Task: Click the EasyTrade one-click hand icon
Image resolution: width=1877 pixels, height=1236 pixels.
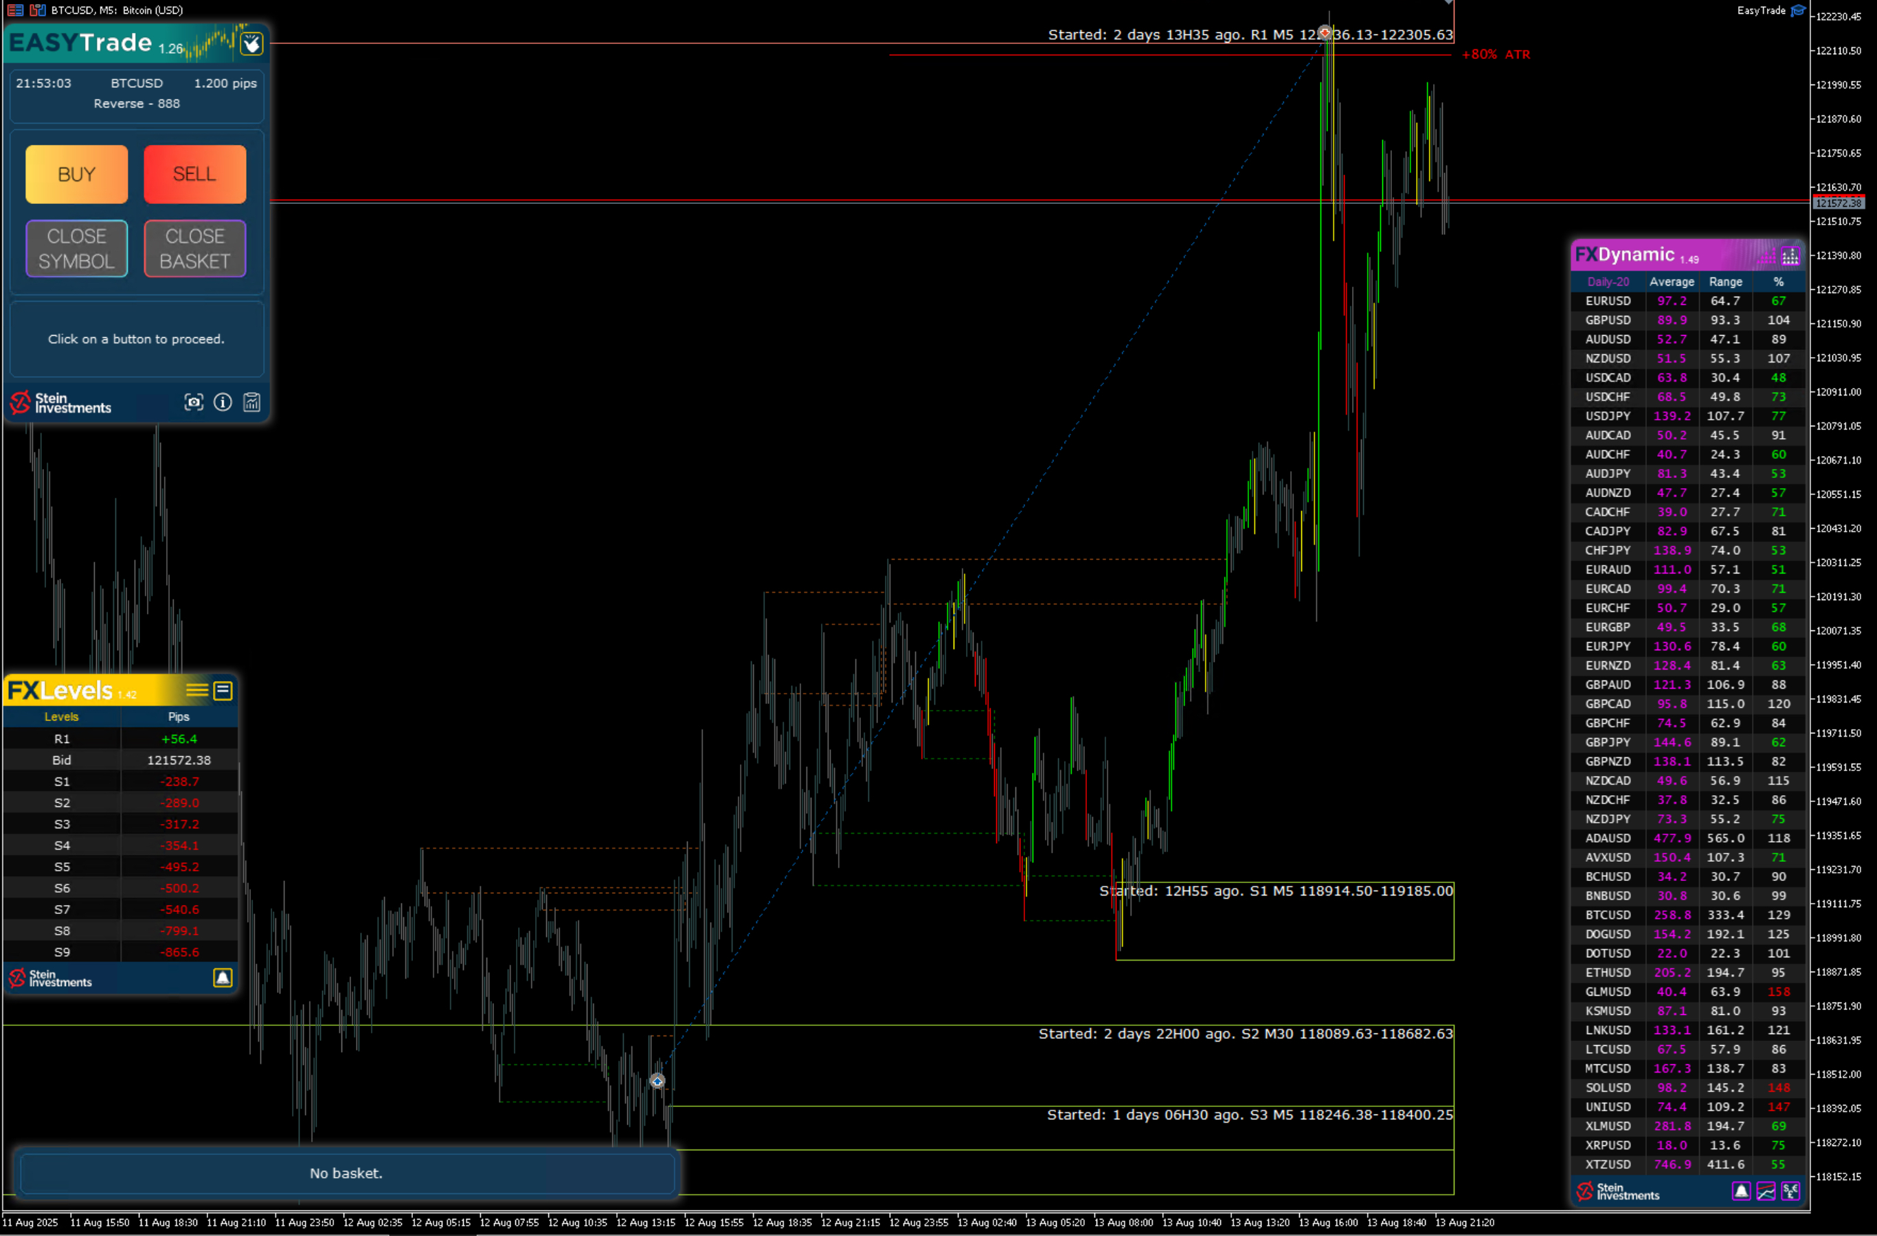Action: [251, 43]
